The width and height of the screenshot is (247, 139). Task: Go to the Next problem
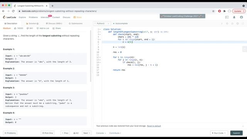[86, 133]
